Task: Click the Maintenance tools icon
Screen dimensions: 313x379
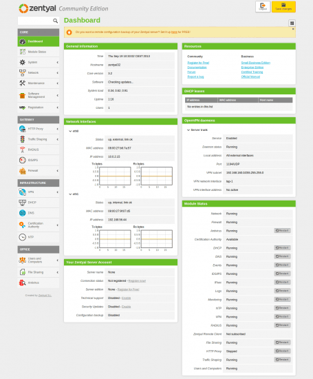Action: click(x=23, y=83)
